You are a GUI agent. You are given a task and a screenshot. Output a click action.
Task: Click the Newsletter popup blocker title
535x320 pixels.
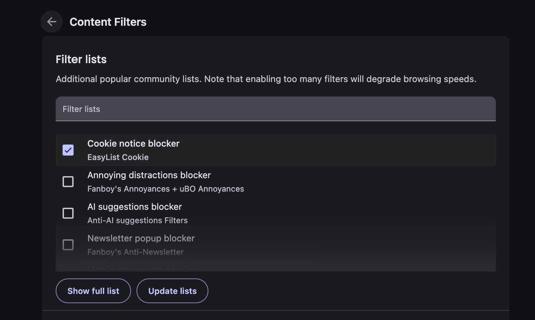click(x=141, y=238)
